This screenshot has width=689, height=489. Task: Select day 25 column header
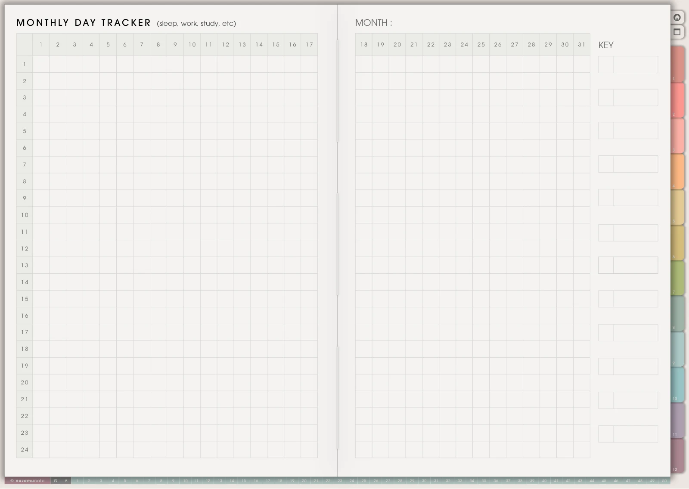point(481,45)
